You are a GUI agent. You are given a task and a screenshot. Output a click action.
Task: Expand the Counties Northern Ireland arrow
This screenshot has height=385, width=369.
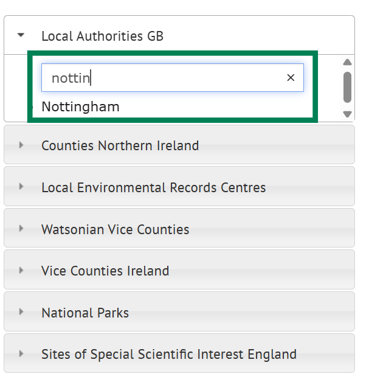(x=21, y=145)
